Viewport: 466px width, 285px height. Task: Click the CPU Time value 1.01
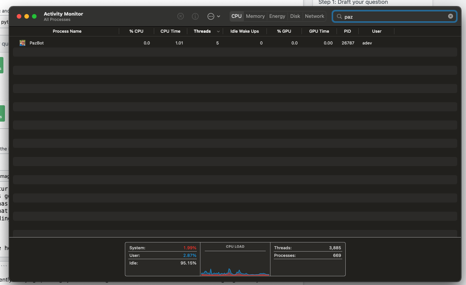point(179,43)
